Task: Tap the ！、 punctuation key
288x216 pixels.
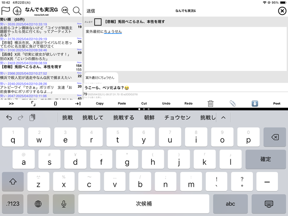Action: click(216, 181)
